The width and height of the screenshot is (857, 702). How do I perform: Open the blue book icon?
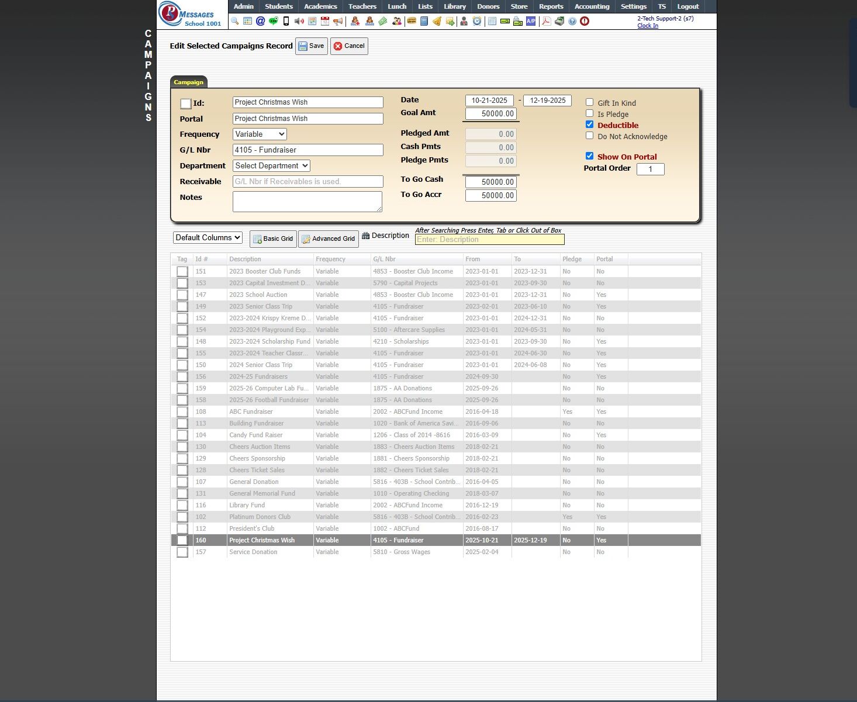(424, 21)
